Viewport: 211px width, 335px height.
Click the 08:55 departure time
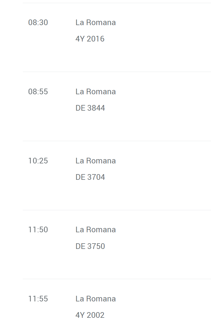pyautogui.click(x=38, y=92)
